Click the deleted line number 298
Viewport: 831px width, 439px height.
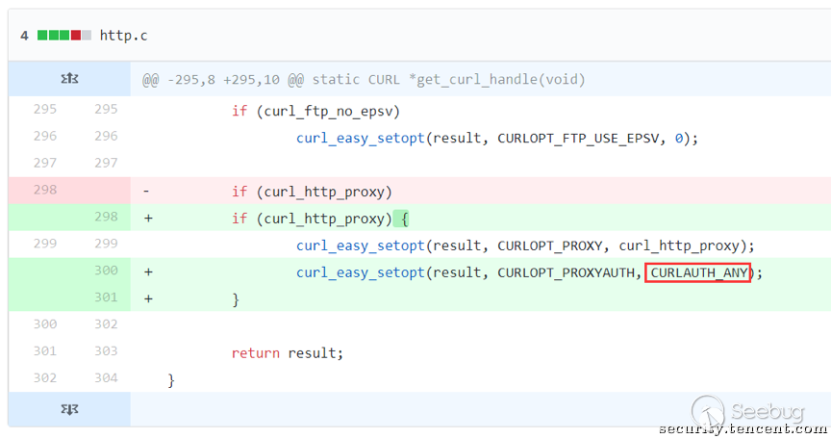click(x=45, y=190)
